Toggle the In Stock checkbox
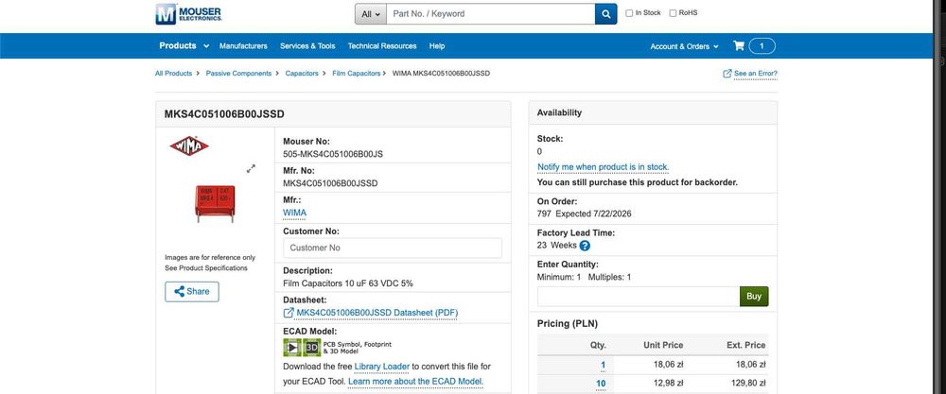 tap(629, 13)
